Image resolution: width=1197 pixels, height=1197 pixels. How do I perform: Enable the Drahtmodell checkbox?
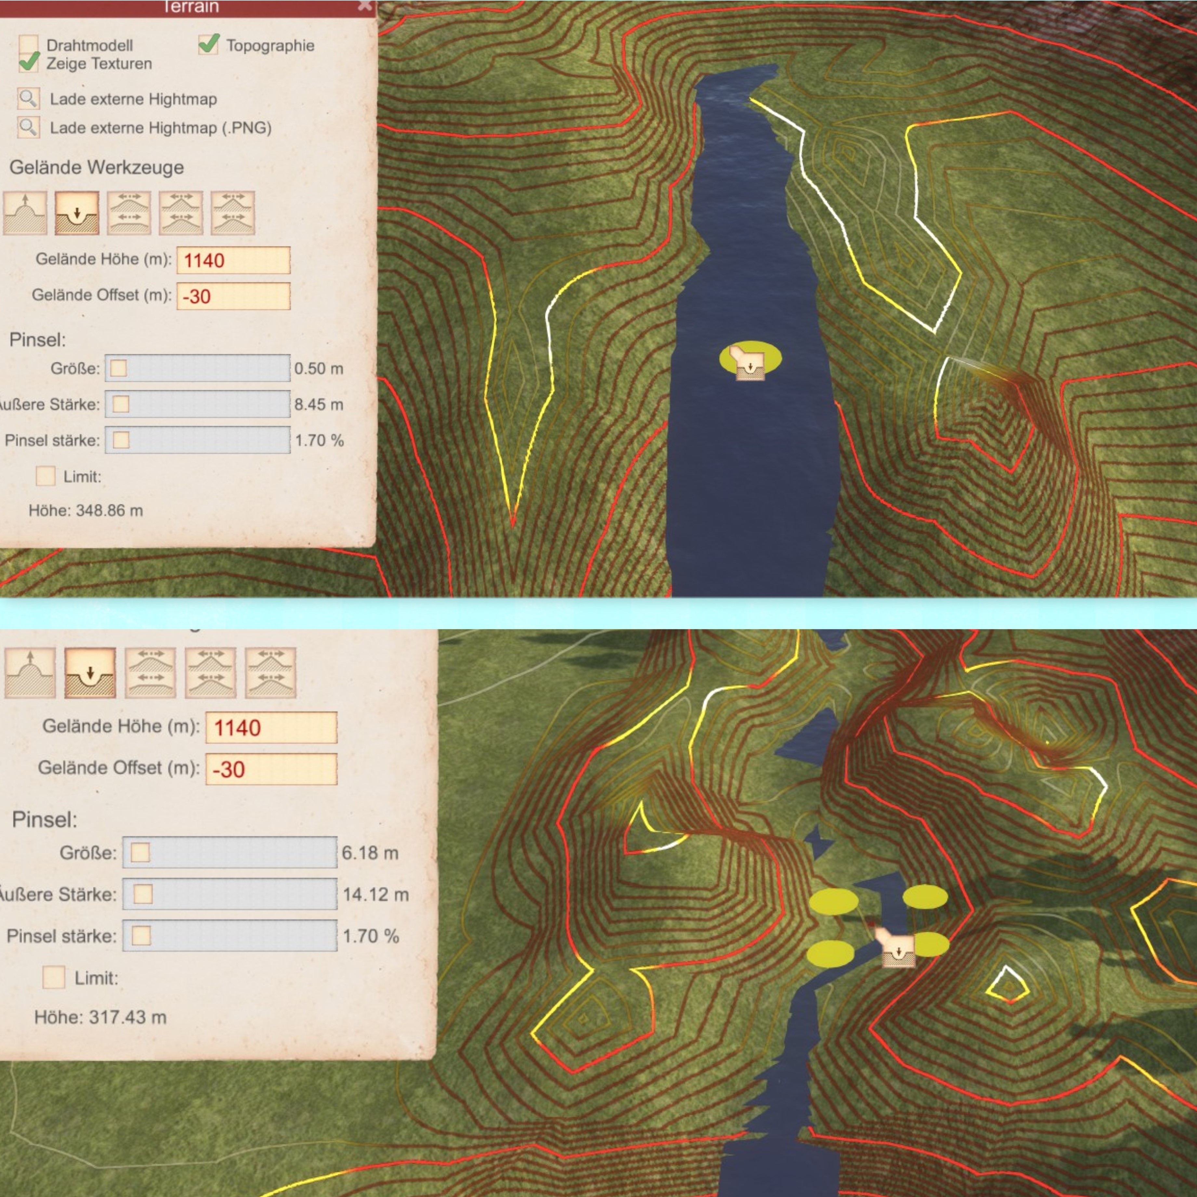point(28,45)
